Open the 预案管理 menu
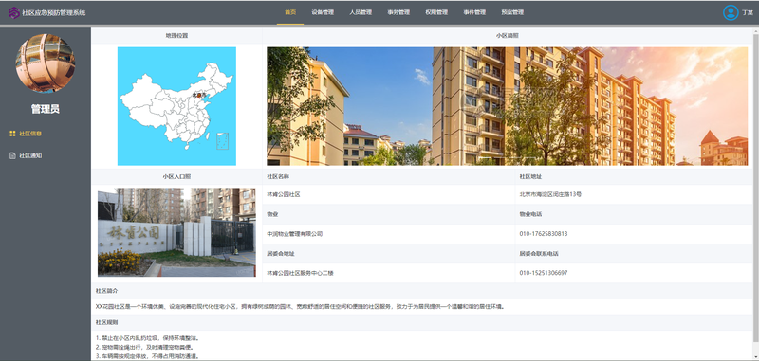This screenshot has height=361, width=759. coord(512,12)
